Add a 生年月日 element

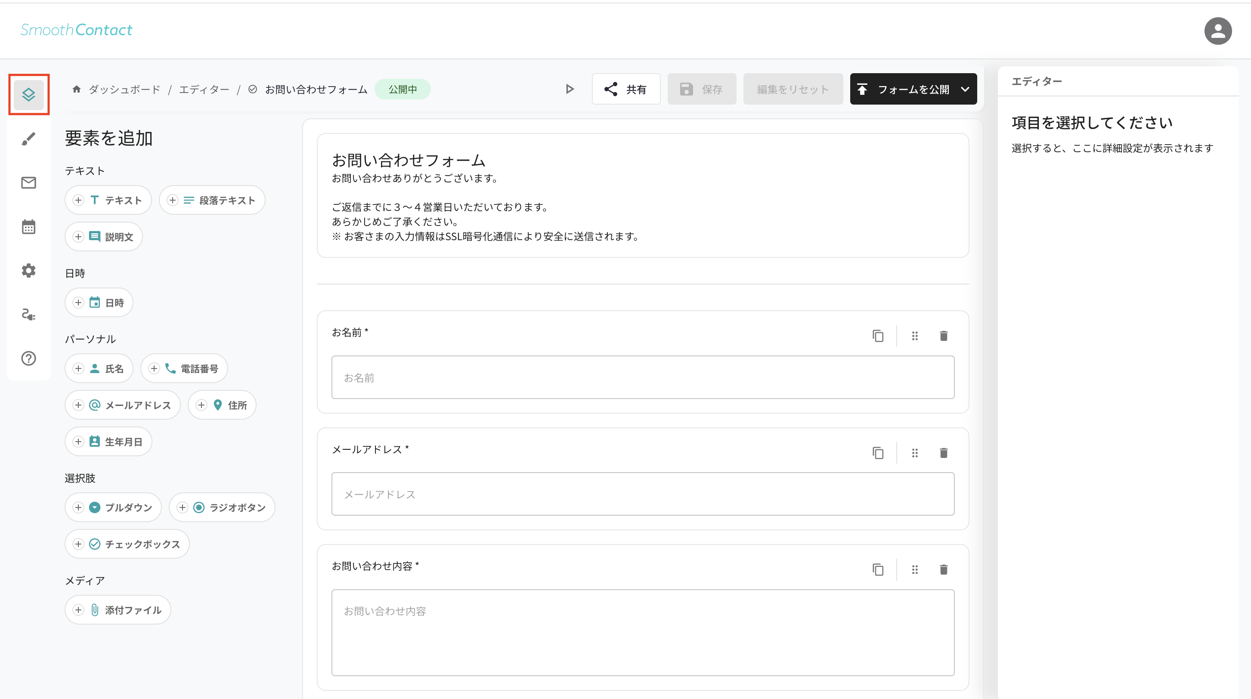(x=108, y=441)
